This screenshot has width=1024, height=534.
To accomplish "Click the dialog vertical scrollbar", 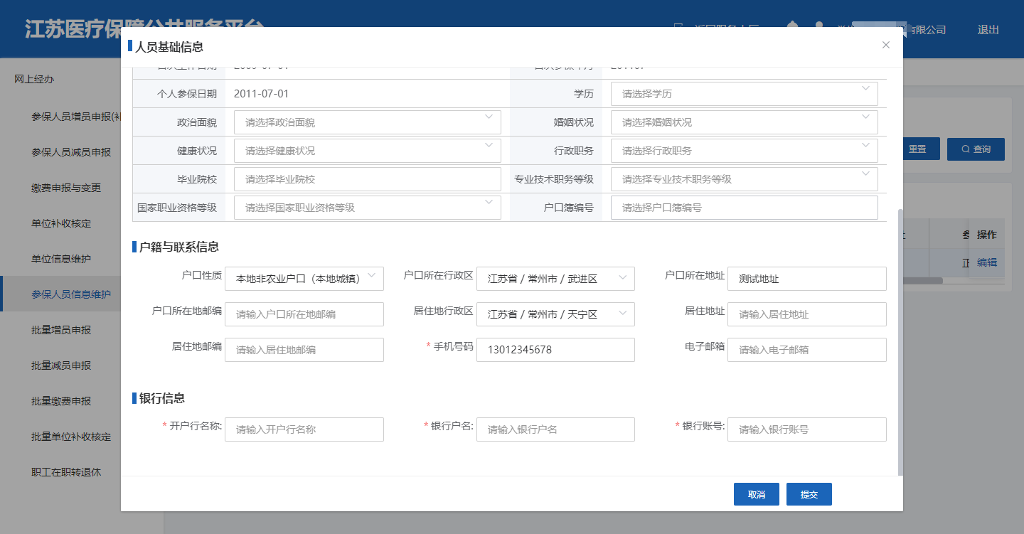I will (x=900, y=341).
